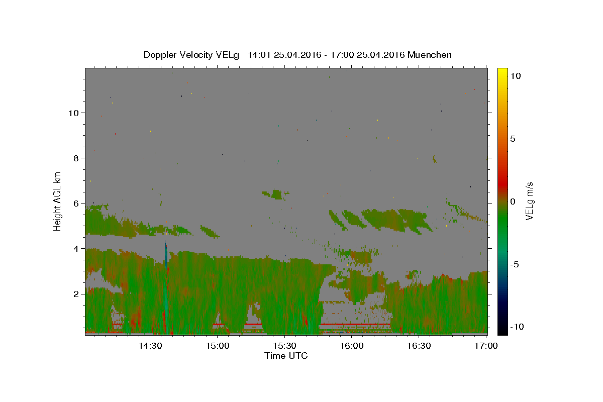Click the colorbar label -5
This screenshot has width=603, height=402.
[x=514, y=264]
